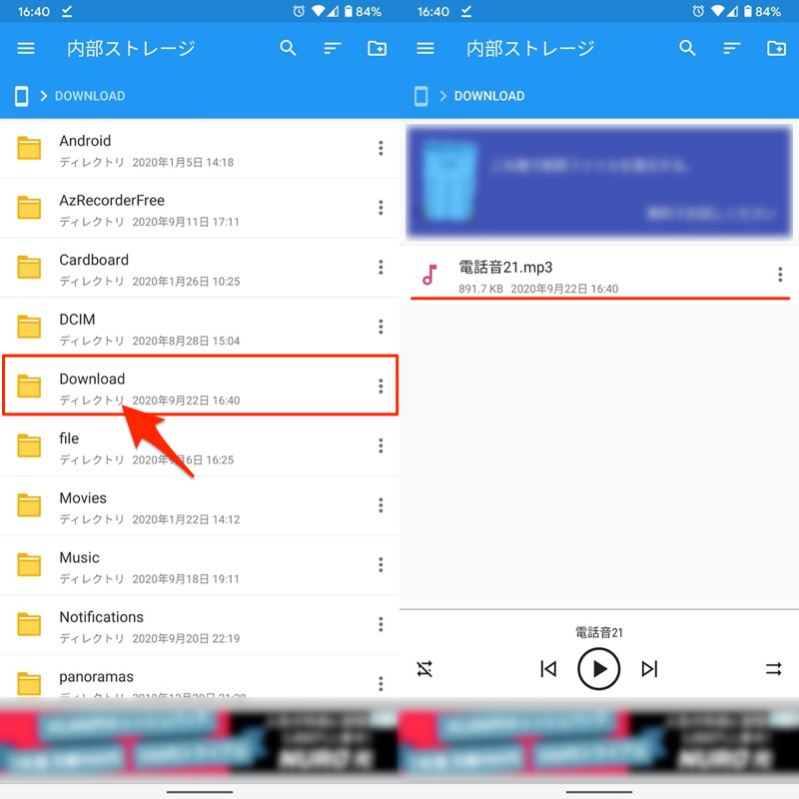
Task: Open the sort options in left screen
Action: 333,48
